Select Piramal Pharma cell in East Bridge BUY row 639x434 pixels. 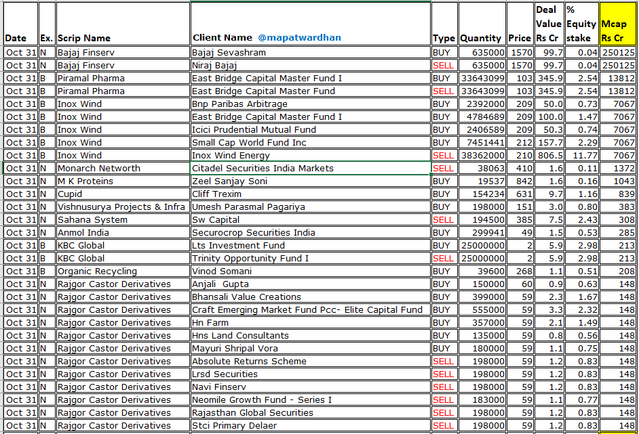(x=123, y=78)
